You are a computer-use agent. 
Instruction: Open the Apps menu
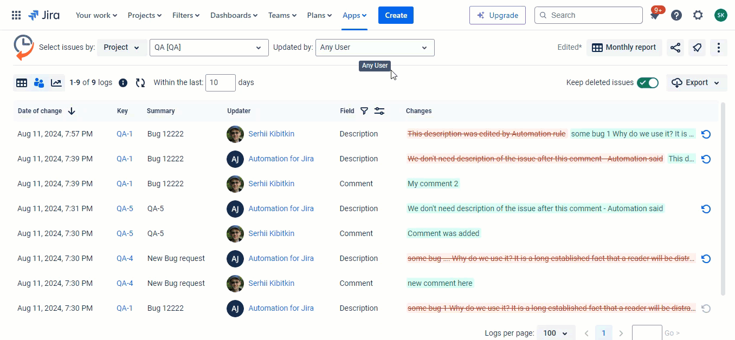pos(354,15)
